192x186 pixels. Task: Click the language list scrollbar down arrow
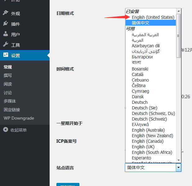(x=178, y=160)
